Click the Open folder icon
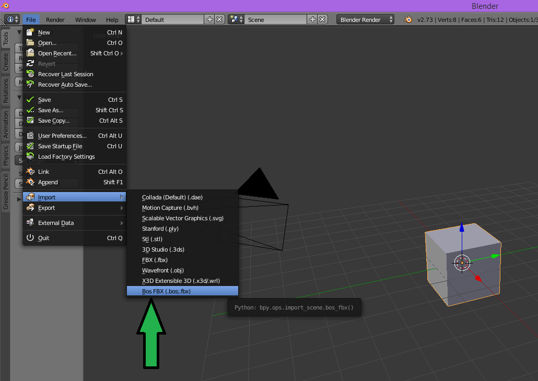538x381 pixels. (30, 42)
